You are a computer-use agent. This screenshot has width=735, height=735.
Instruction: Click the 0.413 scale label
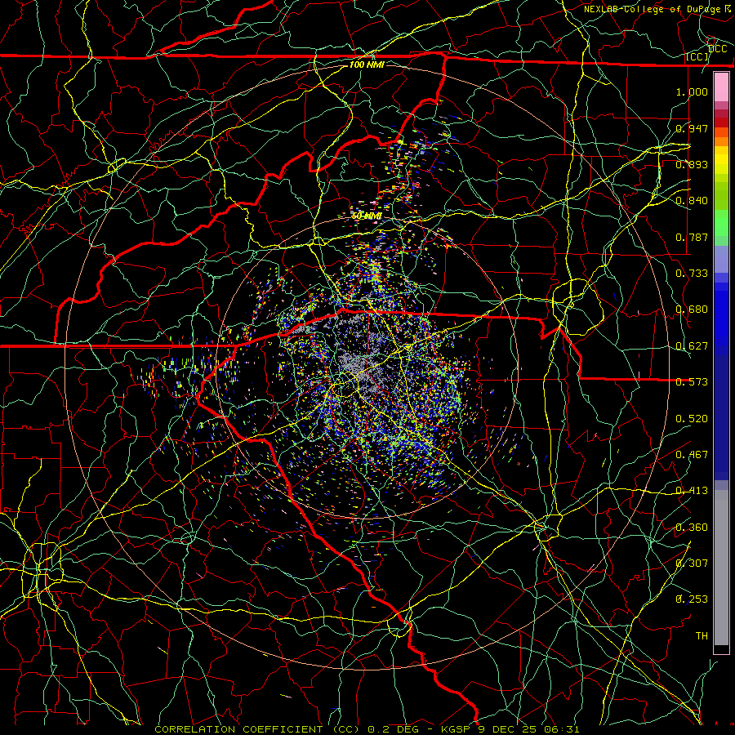pos(692,491)
